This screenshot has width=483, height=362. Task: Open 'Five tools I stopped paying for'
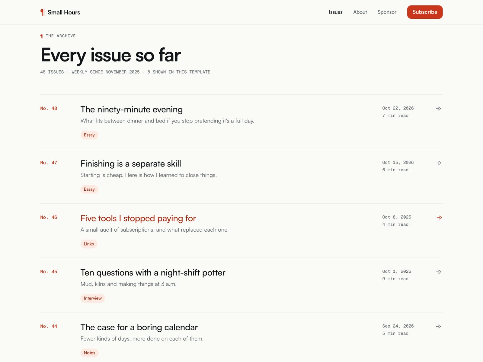(x=138, y=218)
